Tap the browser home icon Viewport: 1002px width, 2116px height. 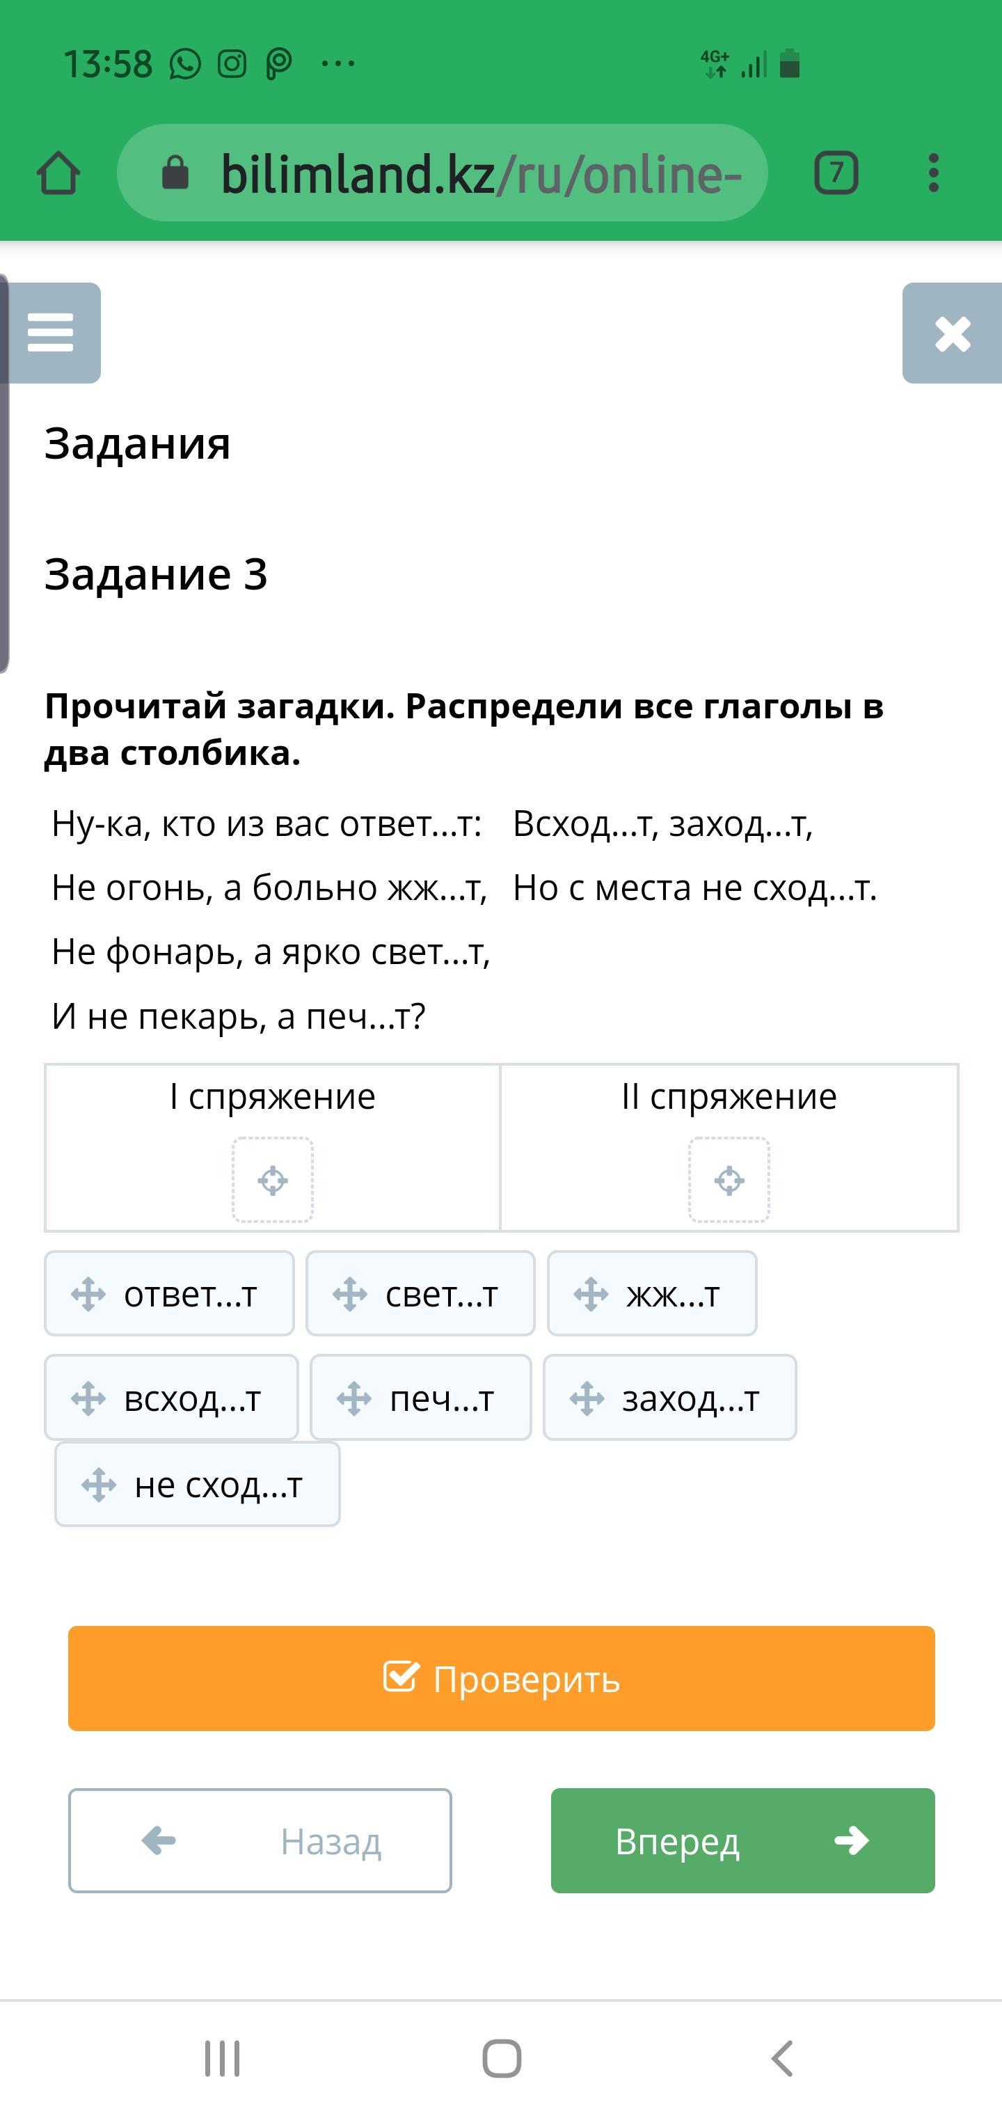click(58, 173)
